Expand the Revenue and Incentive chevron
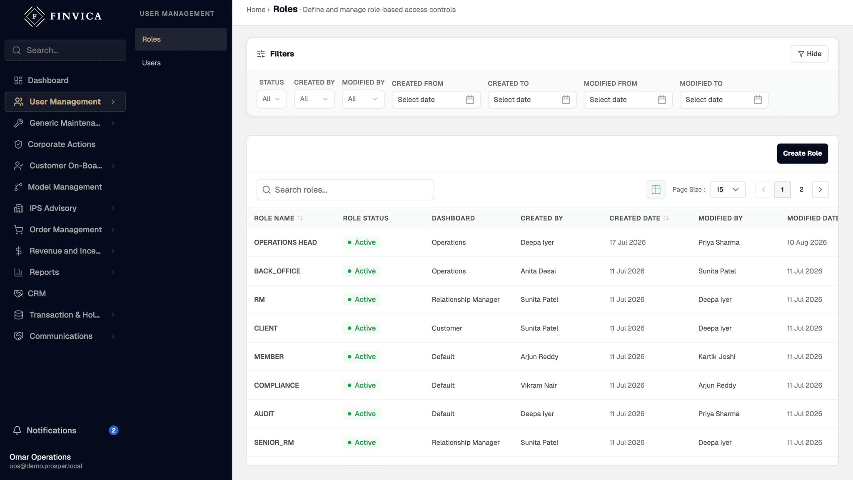The width and height of the screenshot is (853, 480). point(113,251)
